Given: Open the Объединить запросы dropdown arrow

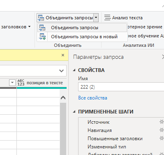Looking at the screenshot, I should (96, 18).
